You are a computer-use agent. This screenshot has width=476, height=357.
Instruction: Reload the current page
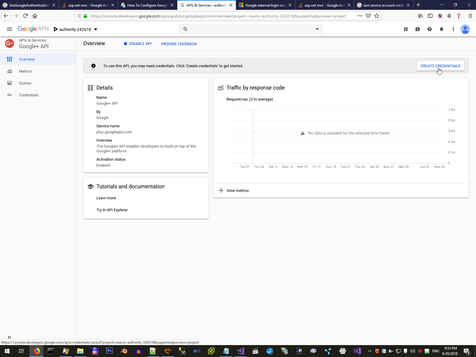25,16
